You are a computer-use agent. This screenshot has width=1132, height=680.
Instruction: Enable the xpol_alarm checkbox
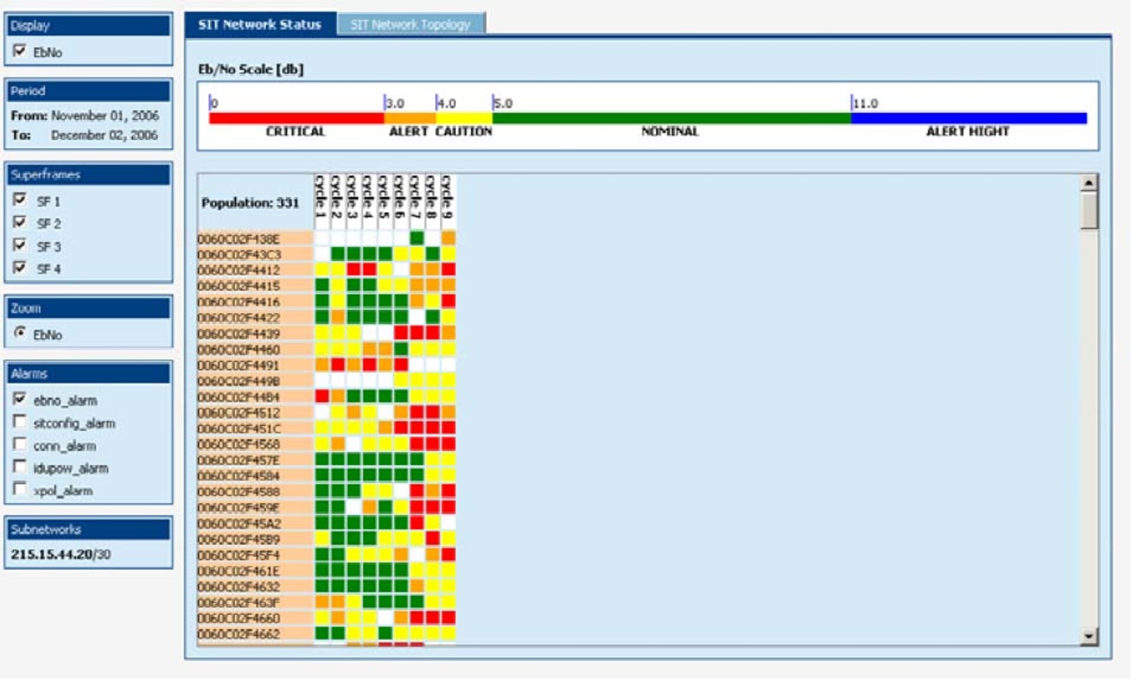(19, 489)
